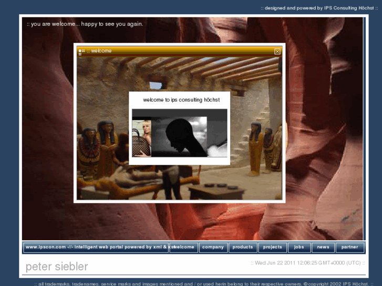
Task: Open the company menu item
Action: pyautogui.click(x=213, y=247)
